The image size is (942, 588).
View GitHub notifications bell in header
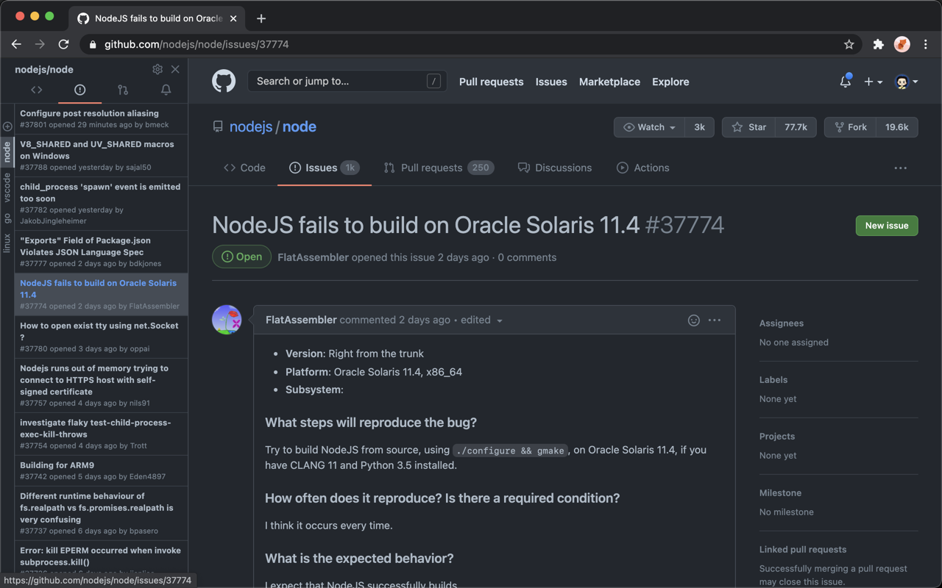(x=846, y=82)
